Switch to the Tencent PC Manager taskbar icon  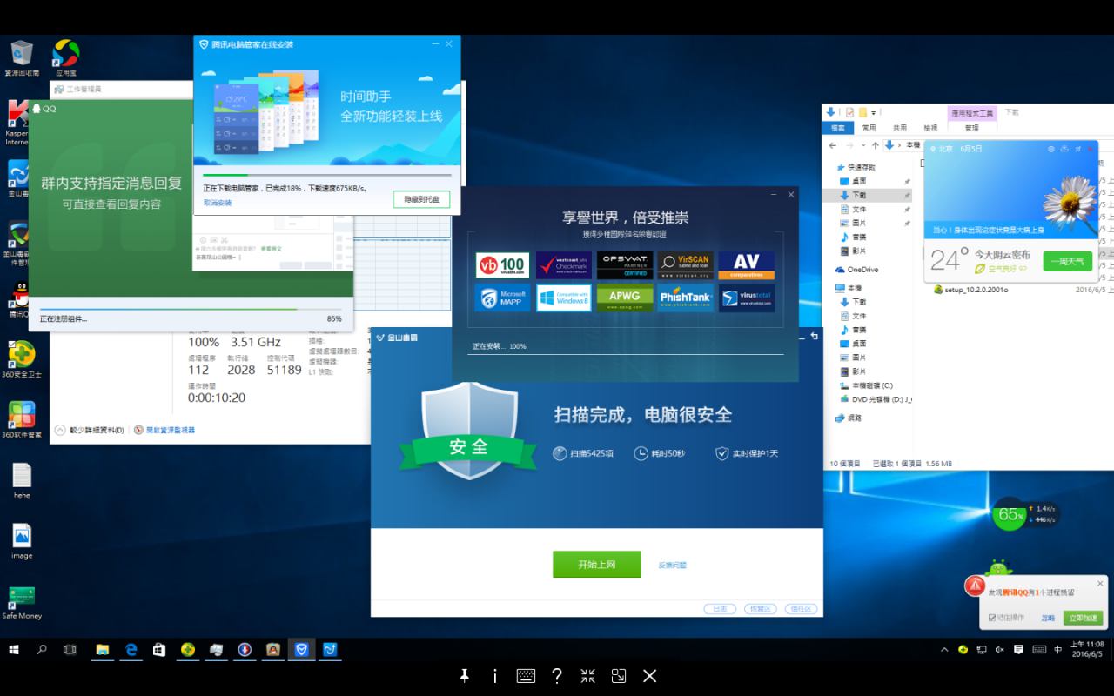tap(302, 649)
